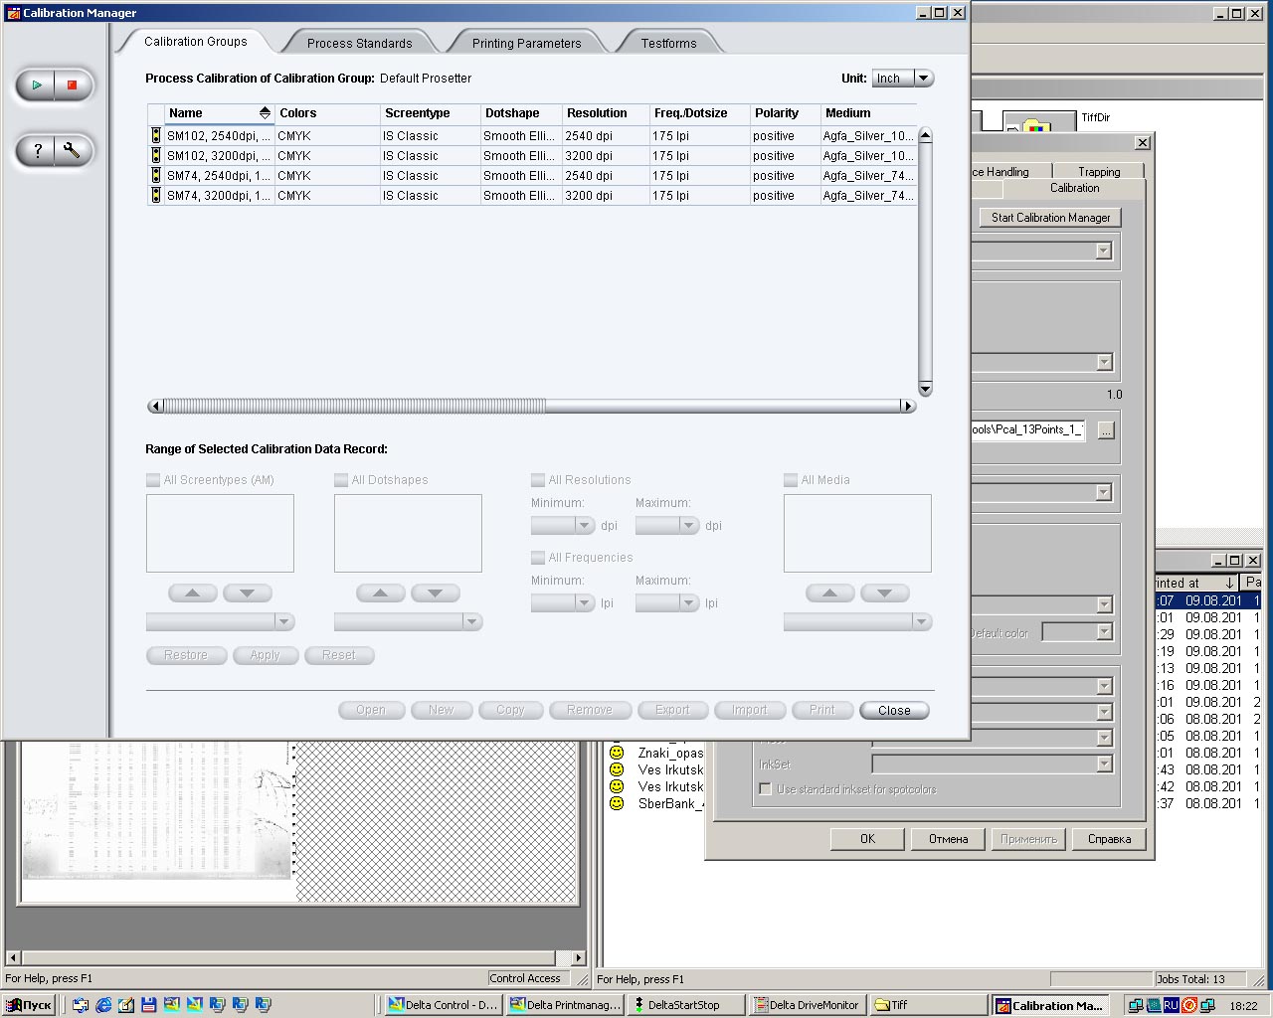
Task: Toggle All Media checkbox
Action: click(791, 480)
